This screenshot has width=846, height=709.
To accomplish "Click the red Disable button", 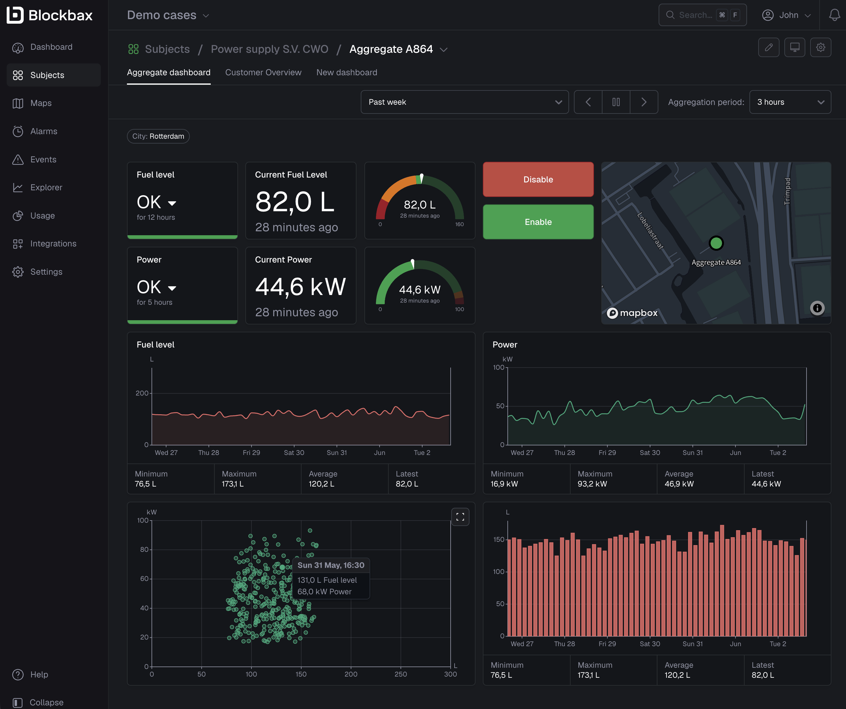I will [x=538, y=180].
